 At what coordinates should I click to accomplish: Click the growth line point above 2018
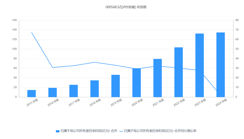[94, 62]
